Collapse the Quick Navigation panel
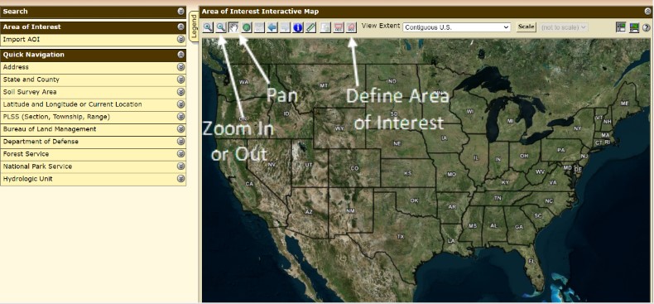 pyautogui.click(x=180, y=55)
